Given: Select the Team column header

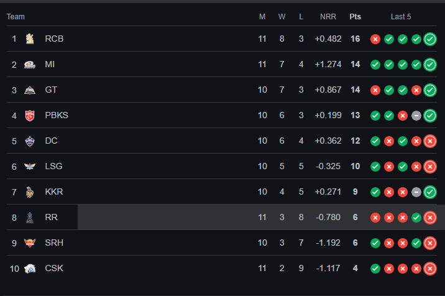Looking at the screenshot, I should click(16, 17).
